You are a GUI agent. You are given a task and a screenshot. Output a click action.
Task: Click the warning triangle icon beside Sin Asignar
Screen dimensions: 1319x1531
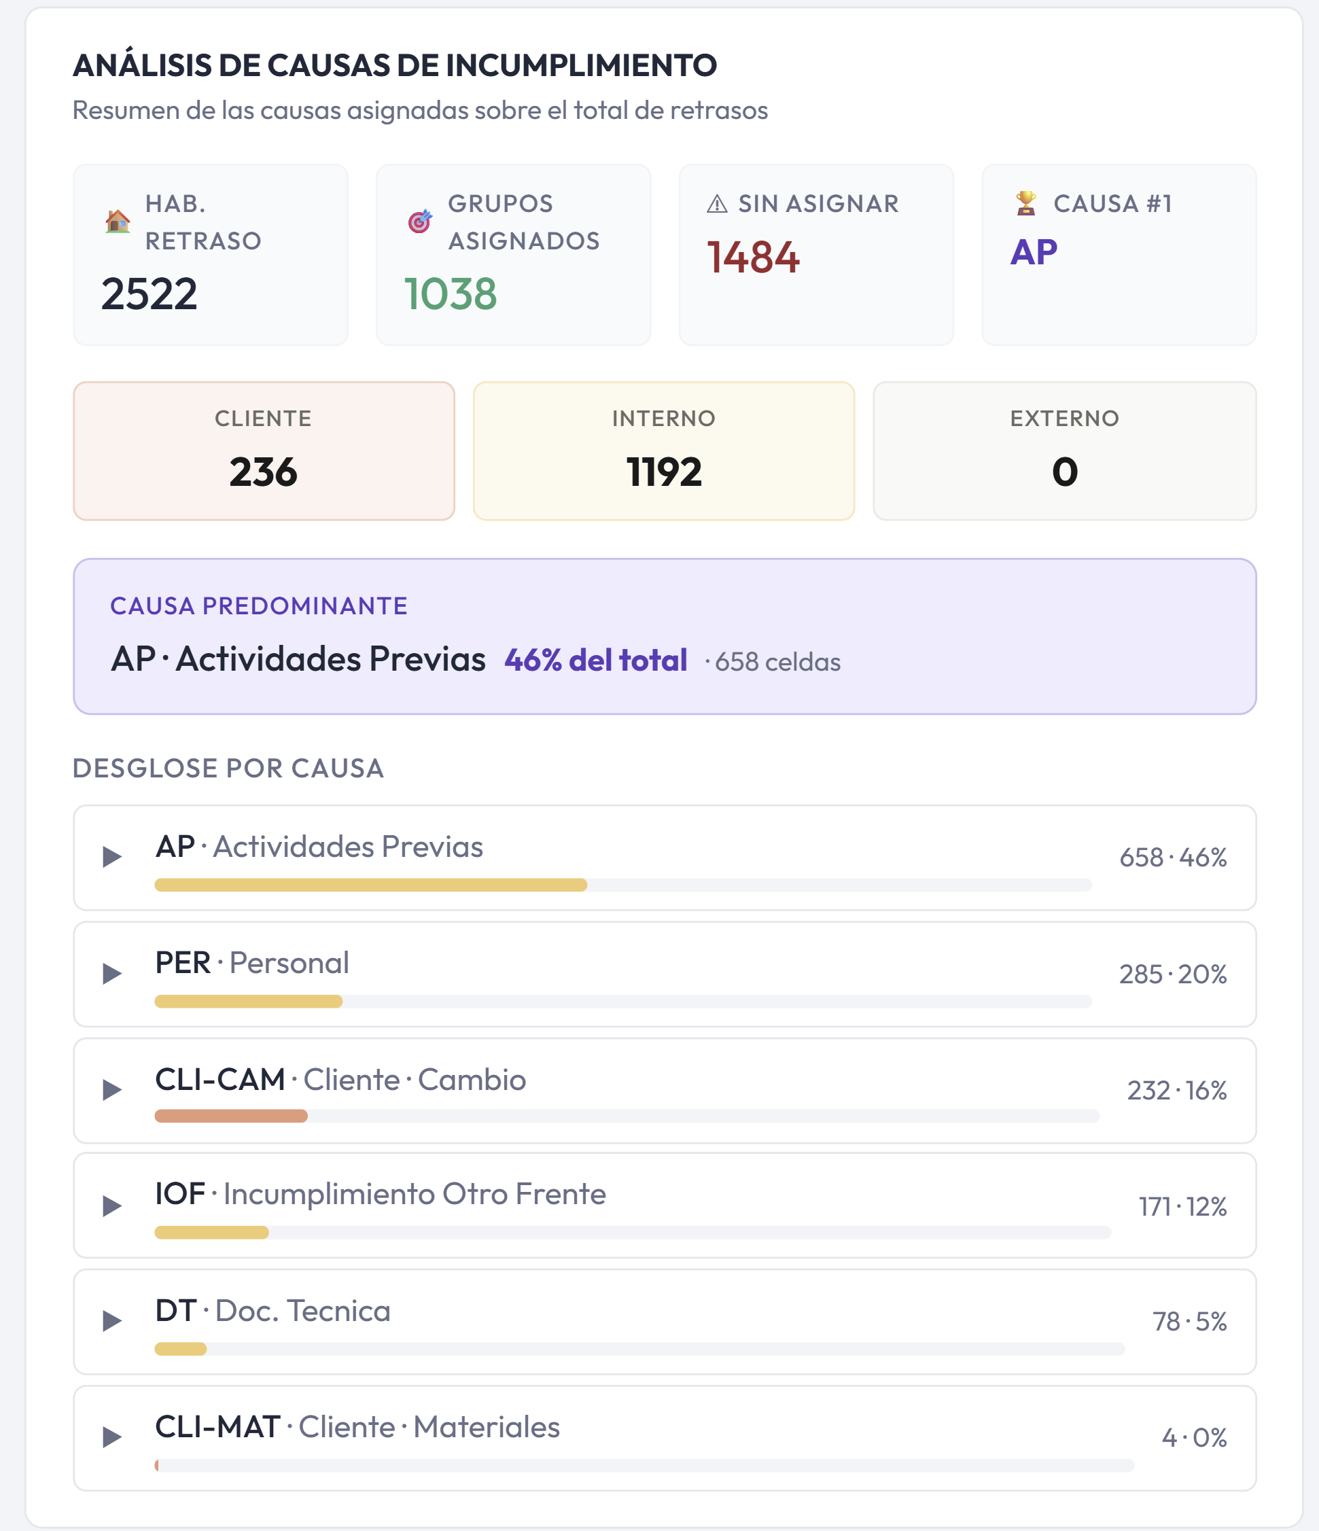tap(717, 203)
